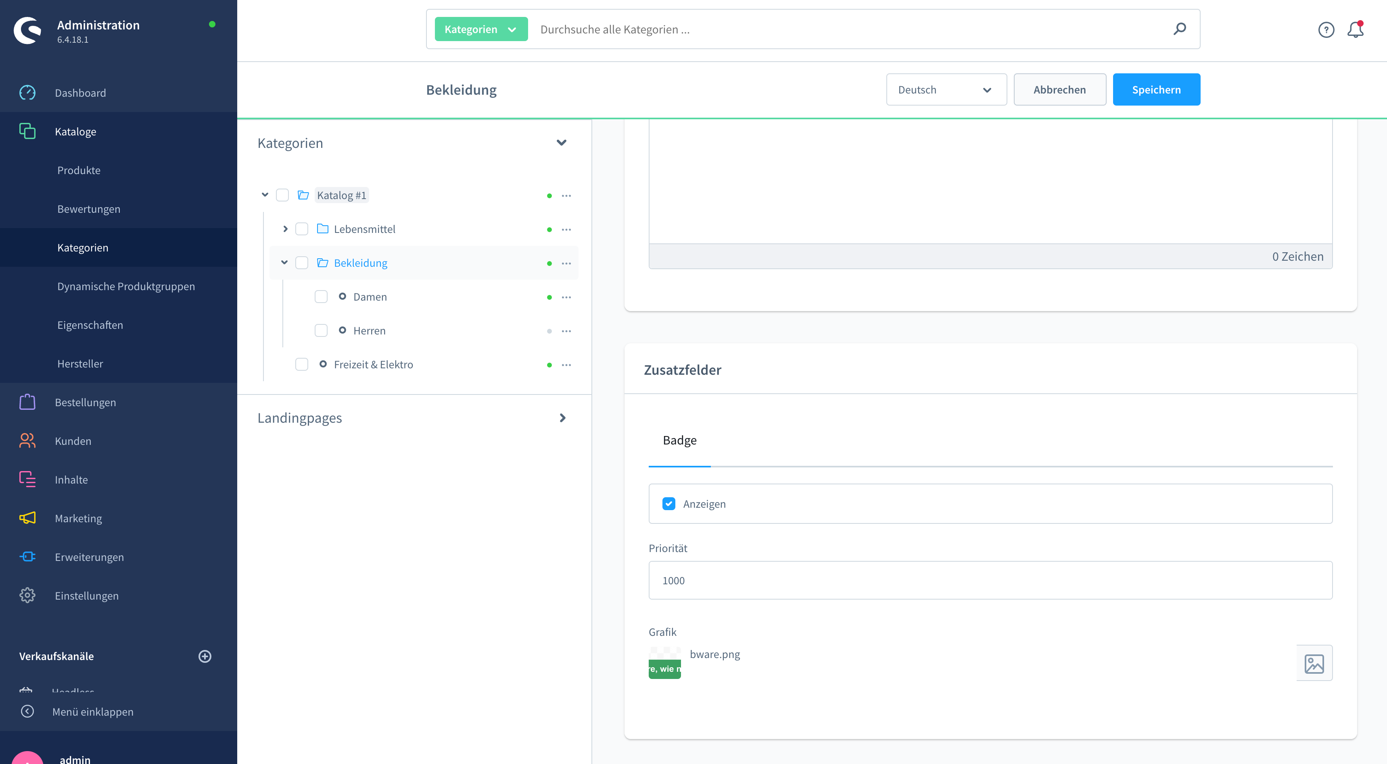Check the Herren checkbox
Image resolution: width=1387 pixels, height=764 pixels.
pos(321,331)
